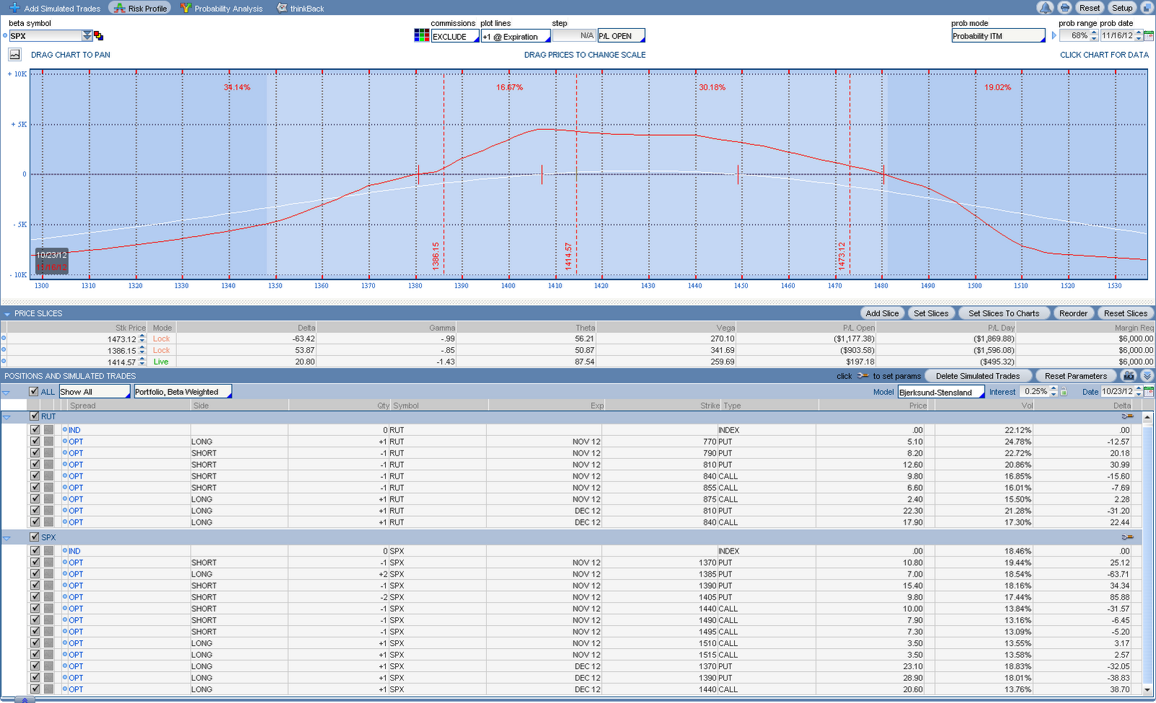Collapse the PRICE SLICES section
Screen dimensions: 1156x703
point(7,314)
